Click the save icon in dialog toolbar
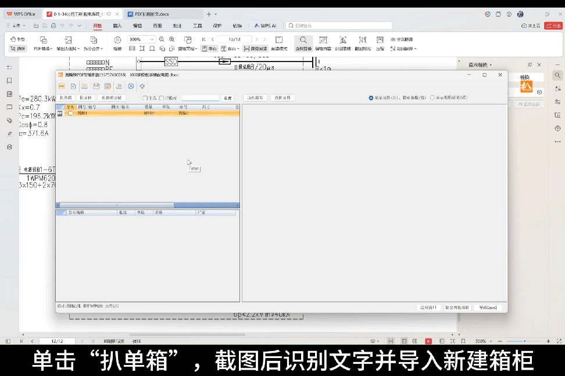 click(x=96, y=86)
